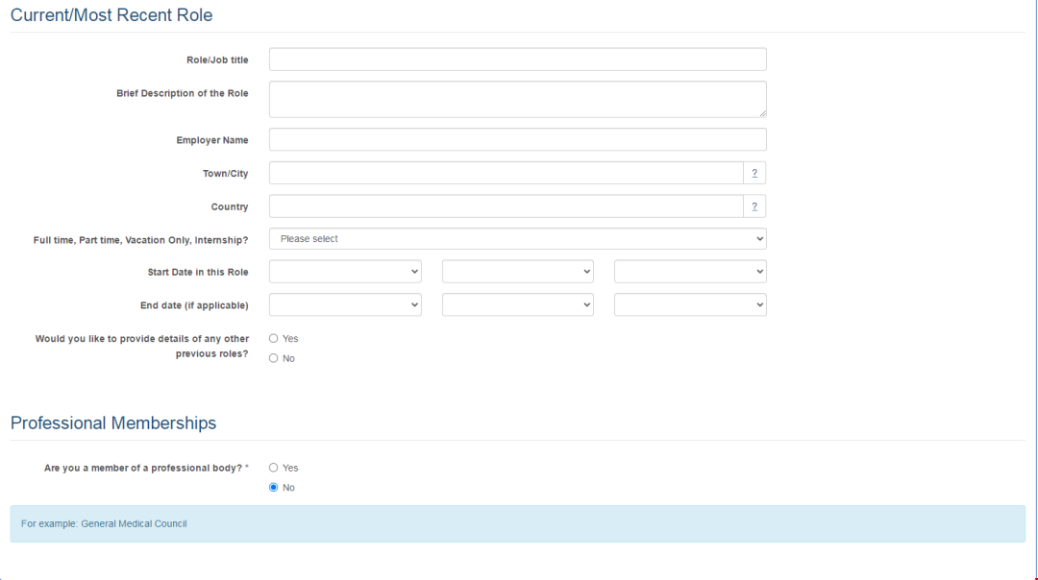The height and width of the screenshot is (580, 1038).
Task: Open the Full time/Part time employment type dropdown
Action: (517, 239)
